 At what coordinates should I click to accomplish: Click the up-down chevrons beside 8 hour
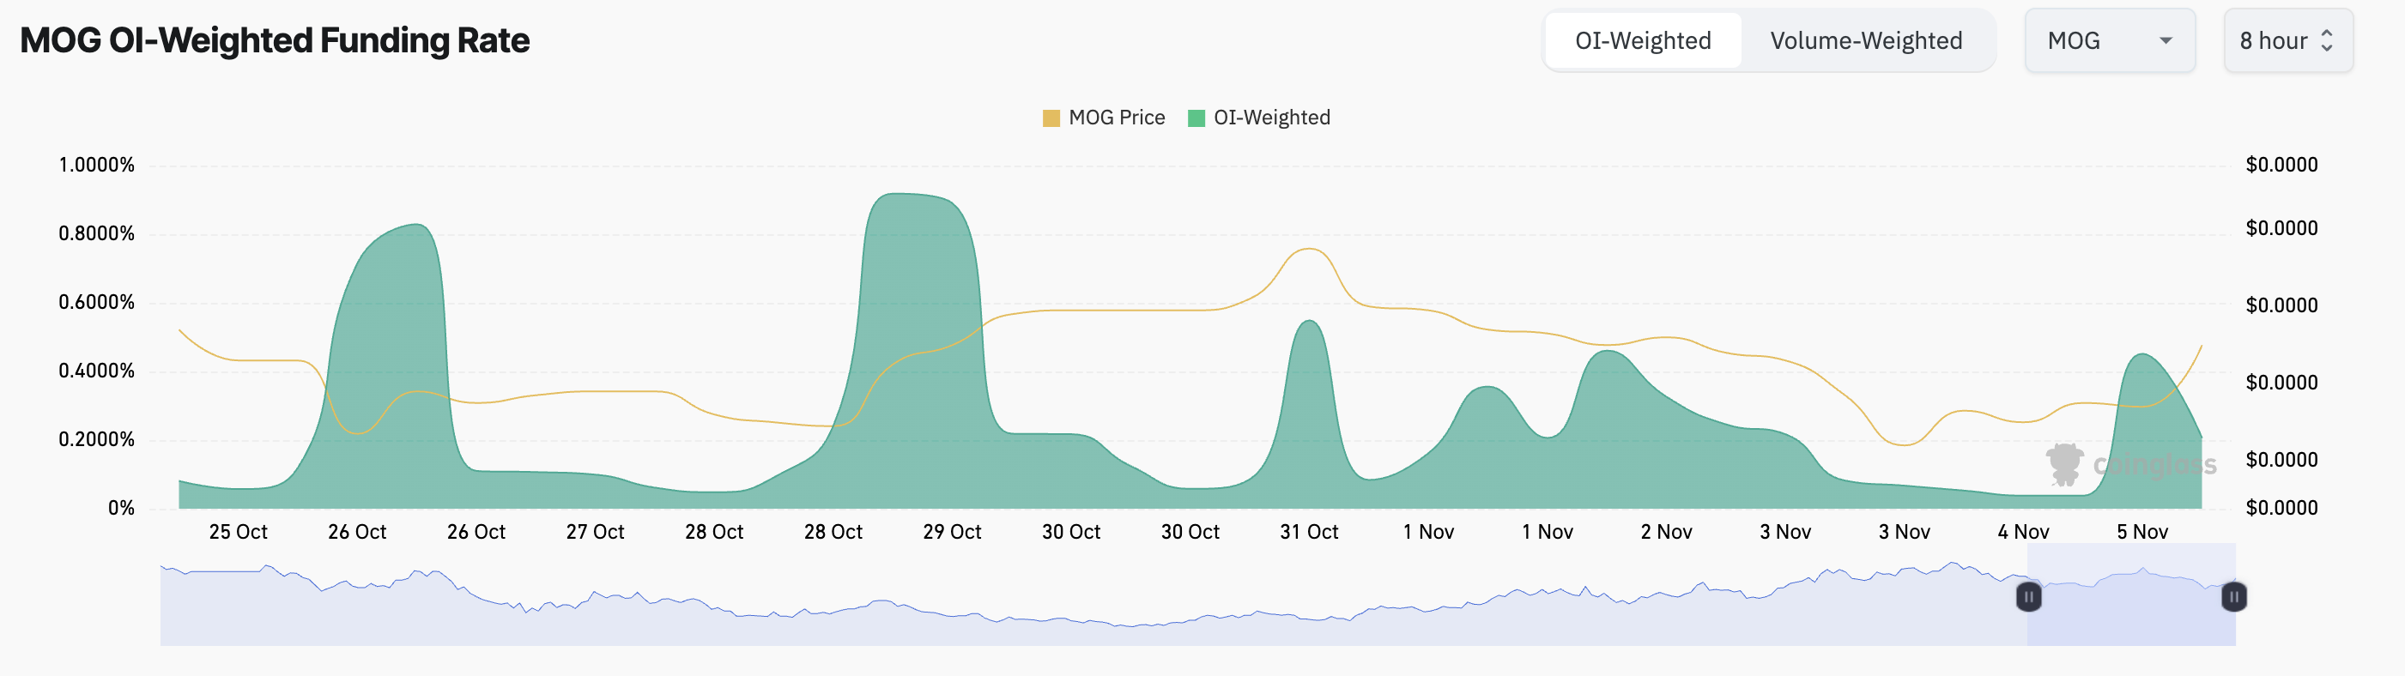2327,41
